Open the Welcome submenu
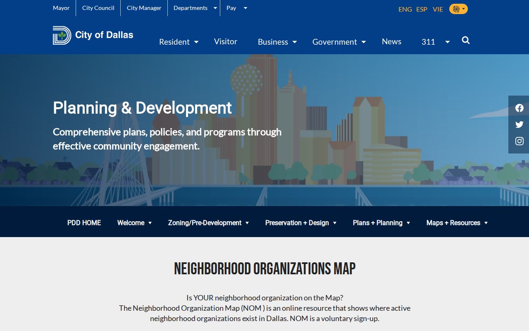The height and width of the screenshot is (331, 529). coord(135,223)
